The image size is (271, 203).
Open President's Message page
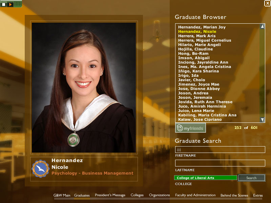click(110, 195)
